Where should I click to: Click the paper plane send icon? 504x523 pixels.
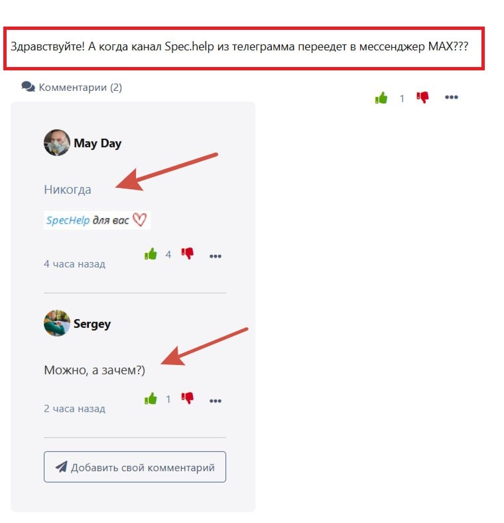[x=61, y=467]
